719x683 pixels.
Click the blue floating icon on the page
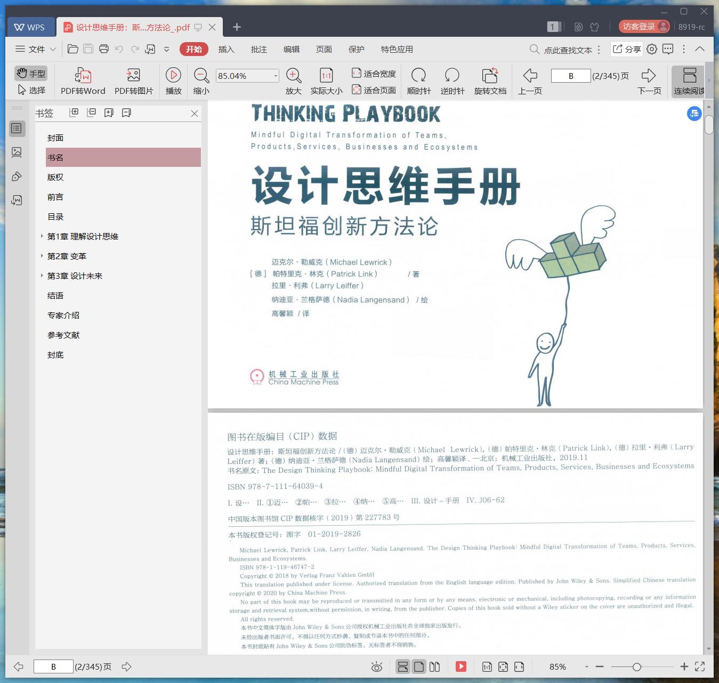pyautogui.click(x=694, y=113)
